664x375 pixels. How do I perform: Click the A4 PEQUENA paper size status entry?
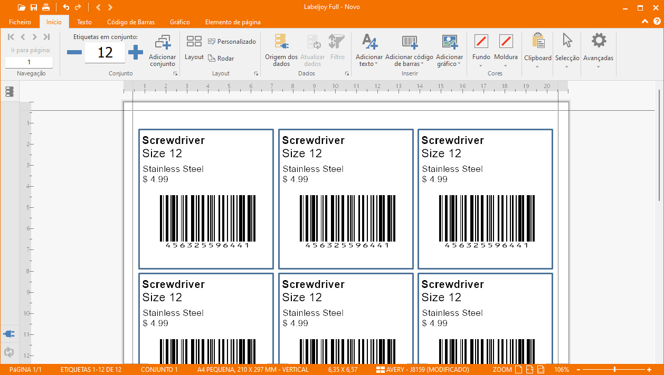coord(253,370)
